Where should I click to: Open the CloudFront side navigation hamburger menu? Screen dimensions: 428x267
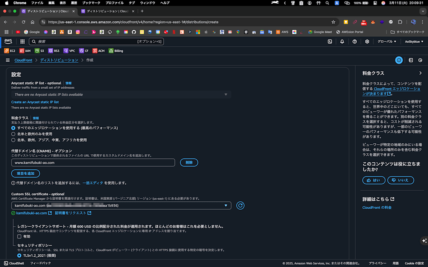(x=7, y=60)
